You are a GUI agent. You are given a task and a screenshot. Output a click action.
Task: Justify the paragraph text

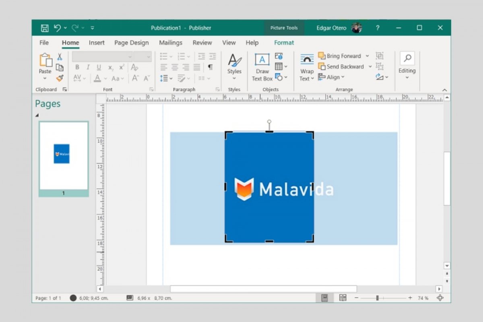[x=197, y=67]
